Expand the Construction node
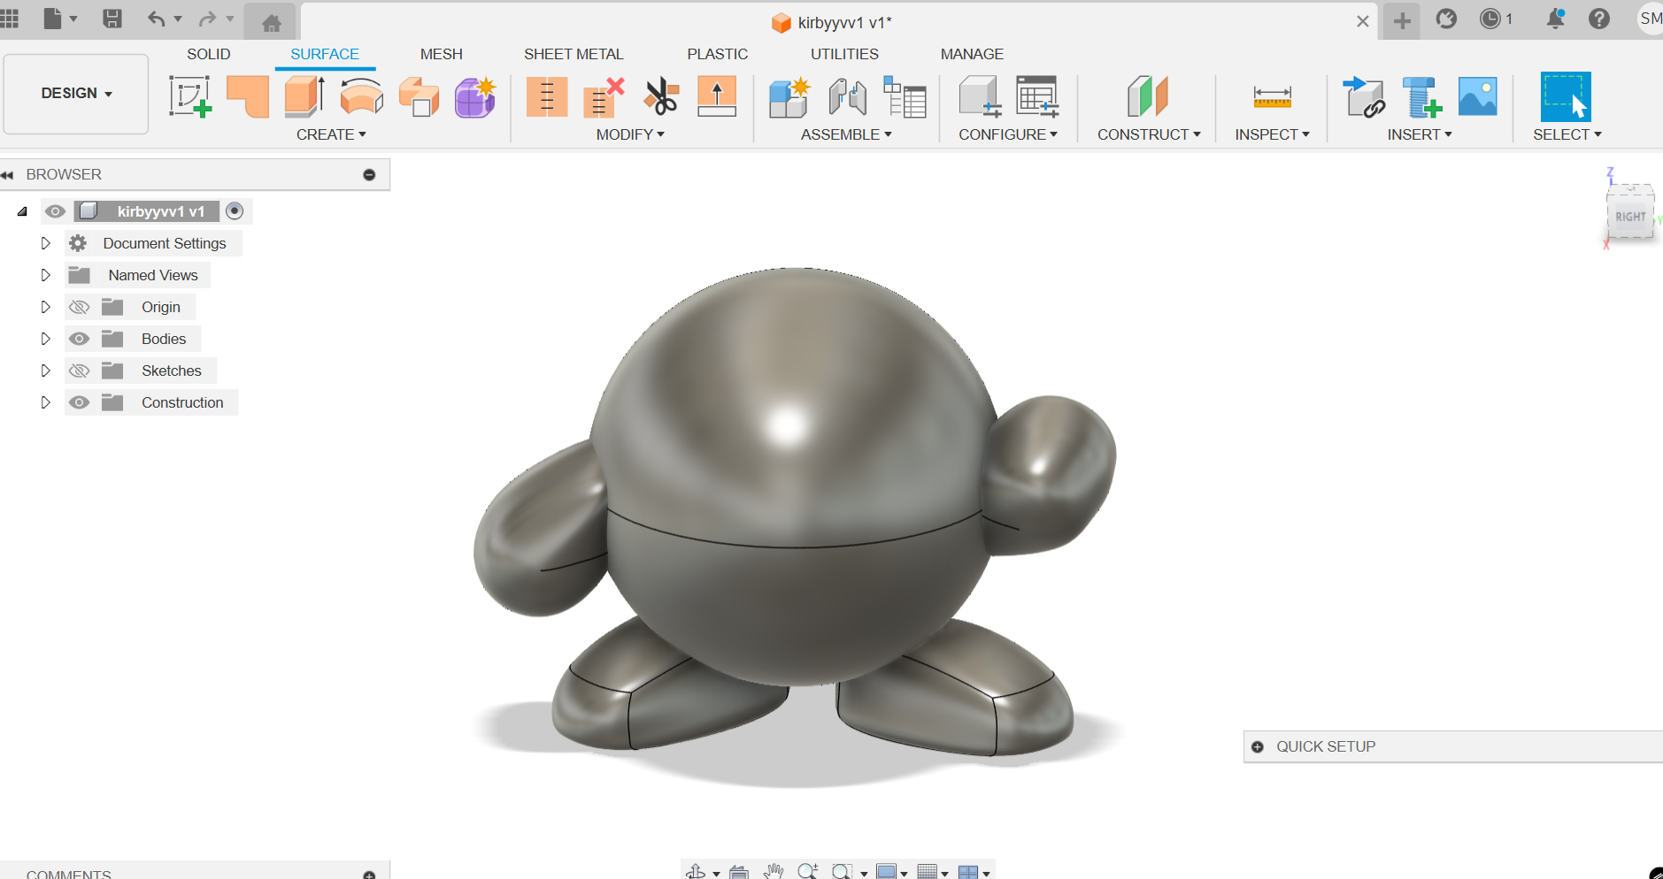 click(45, 402)
